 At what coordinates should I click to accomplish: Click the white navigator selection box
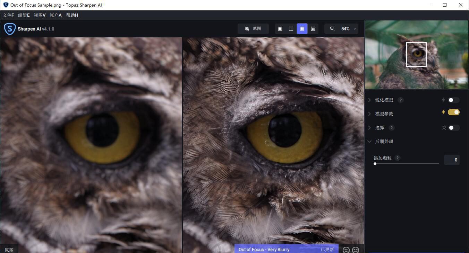pyautogui.click(x=416, y=55)
